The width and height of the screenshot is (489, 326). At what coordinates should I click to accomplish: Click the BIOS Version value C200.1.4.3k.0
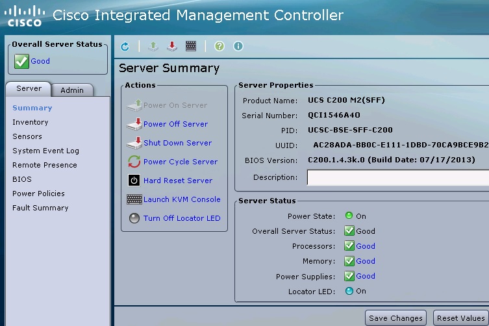coord(392,160)
